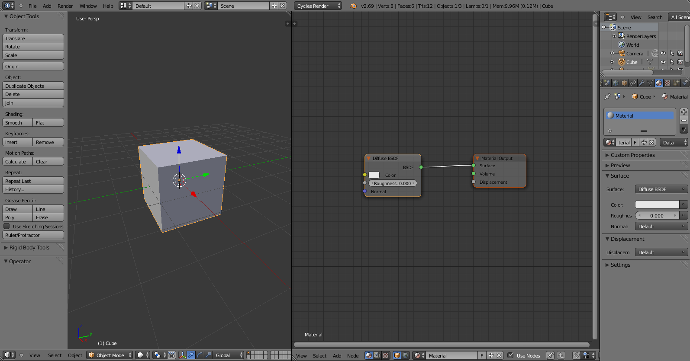Select the rotate manipulator arc icon
Viewport: 690px width, 361px height.
[200, 355]
